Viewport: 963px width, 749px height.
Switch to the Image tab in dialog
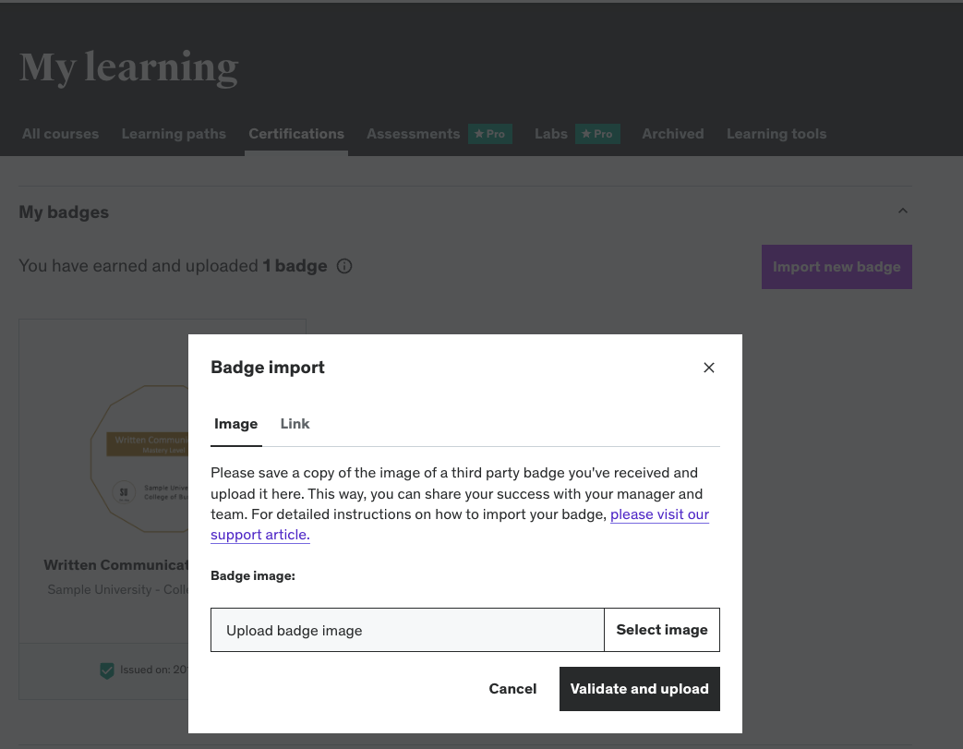pos(235,424)
